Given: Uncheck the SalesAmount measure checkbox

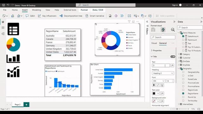Looking at the screenshot, I should [x=183, y=36].
